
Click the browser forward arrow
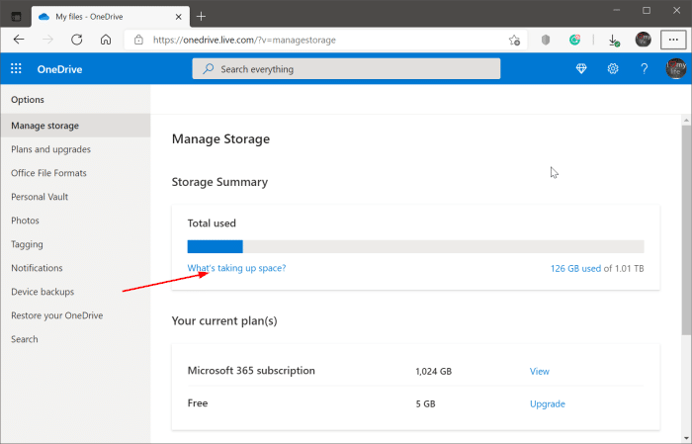point(47,40)
